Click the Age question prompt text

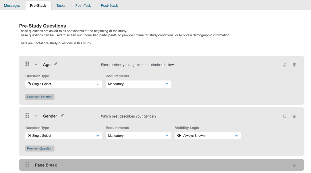tap(138, 65)
